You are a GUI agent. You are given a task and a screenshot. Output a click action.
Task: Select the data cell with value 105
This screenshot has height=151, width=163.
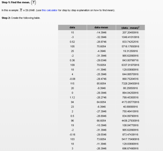72,46
